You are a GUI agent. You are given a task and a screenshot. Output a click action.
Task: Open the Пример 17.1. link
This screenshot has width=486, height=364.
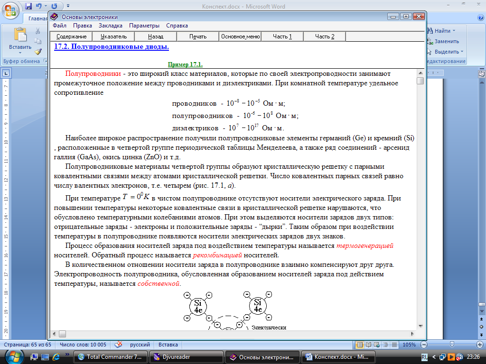click(185, 64)
